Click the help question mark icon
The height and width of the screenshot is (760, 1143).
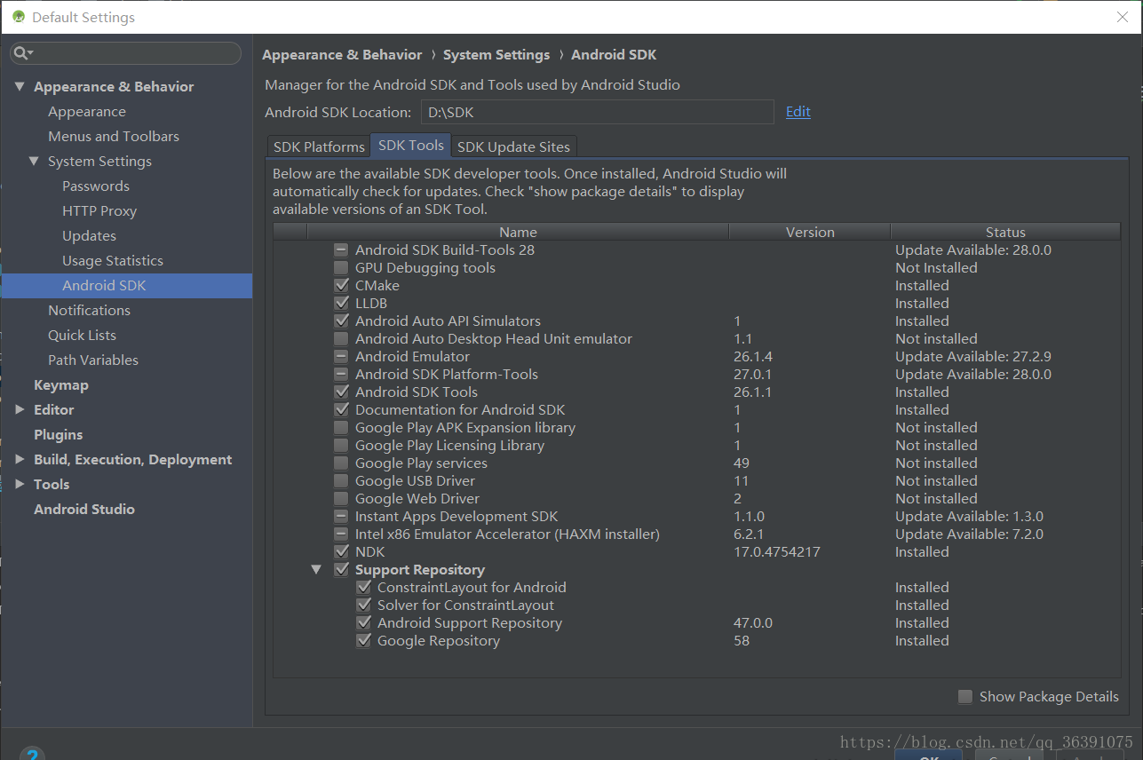coord(32,755)
